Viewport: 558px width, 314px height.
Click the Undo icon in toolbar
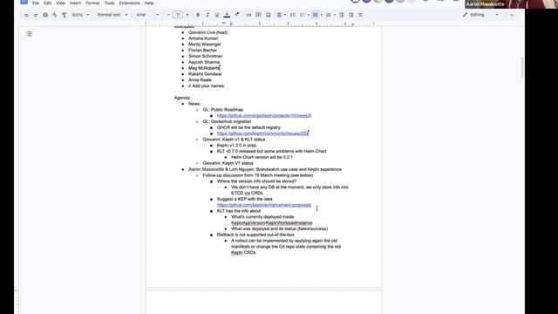point(26,15)
